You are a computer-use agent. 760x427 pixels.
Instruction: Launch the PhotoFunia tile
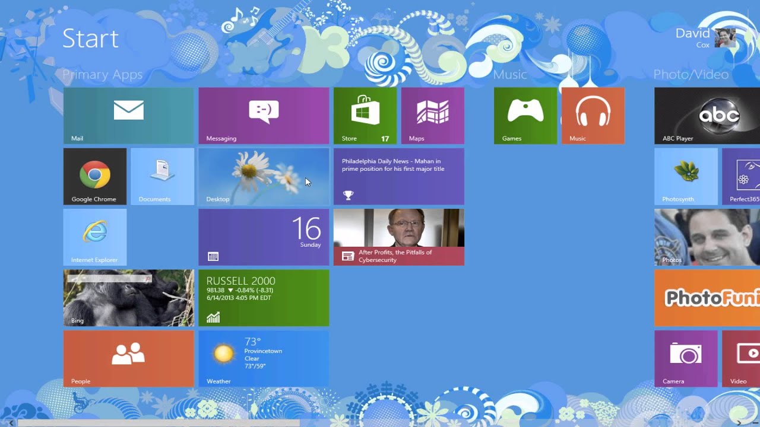point(707,298)
